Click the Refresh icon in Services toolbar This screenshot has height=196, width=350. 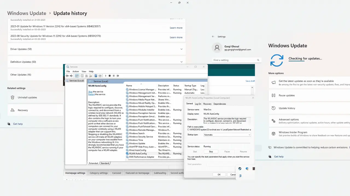tap(86, 76)
